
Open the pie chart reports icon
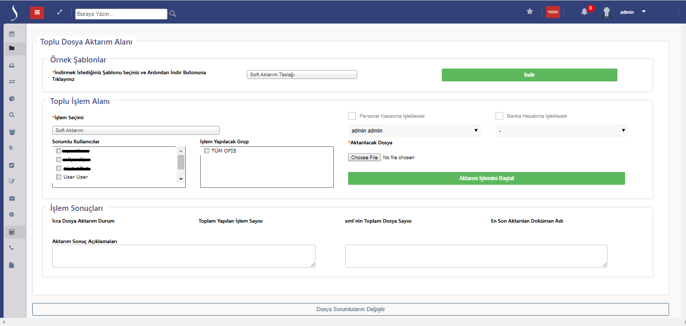click(x=12, y=98)
